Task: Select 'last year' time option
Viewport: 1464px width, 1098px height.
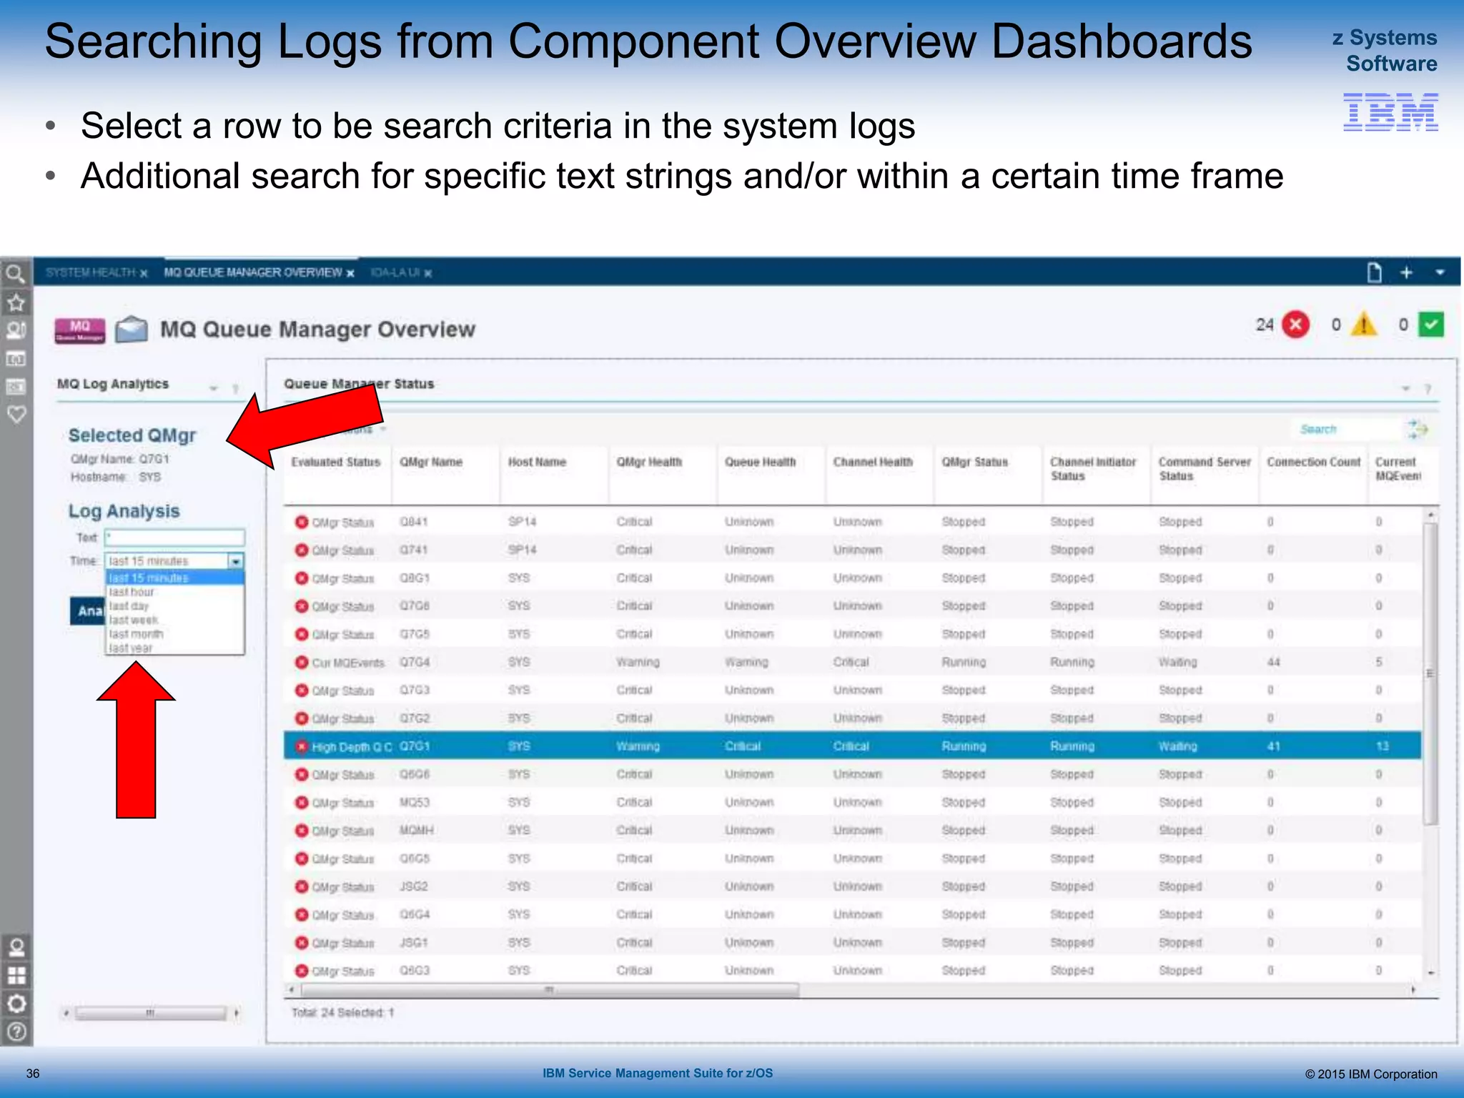Action: tap(174, 648)
